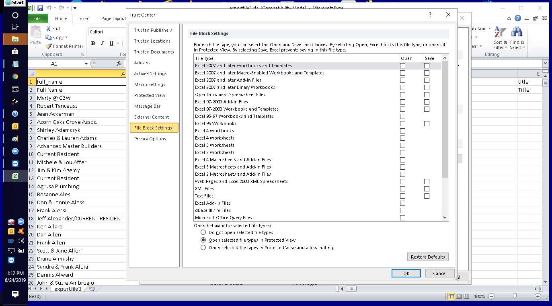Open Excel Help via the blue question mark
Image resolution: width=552 pixels, height=306 pixels.
coord(518,18)
